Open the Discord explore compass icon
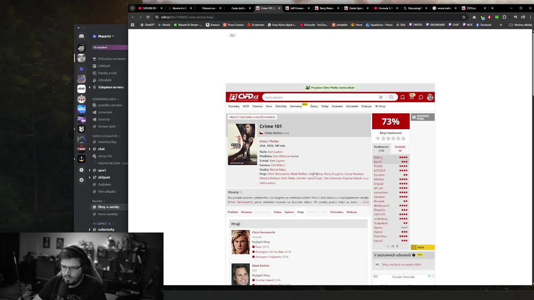Viewport: 534px width, 300px height. click(x=81, y=180)
